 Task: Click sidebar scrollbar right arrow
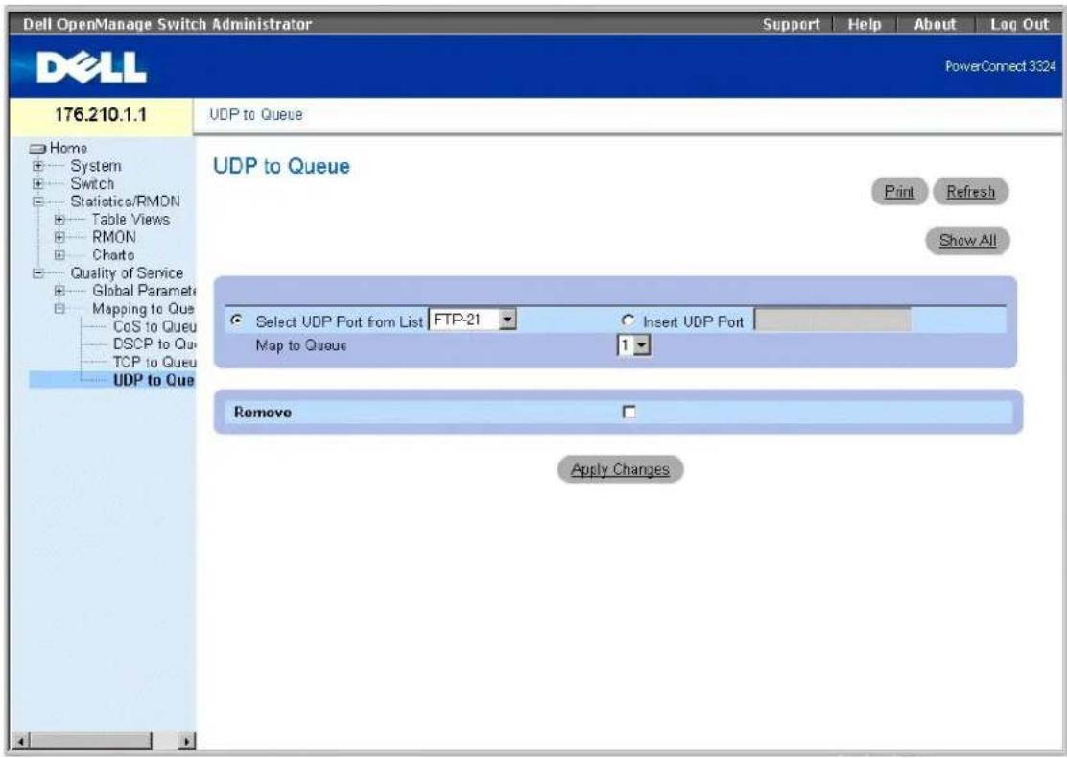coord(187,741)
